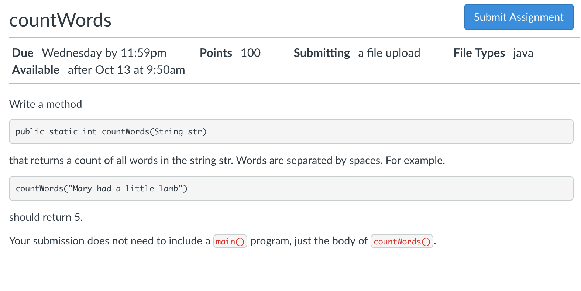Image resolution: width=581 pixels, height=291 pixels.
Task: Click the Available after Oct 13 text
Action: tap(126, 69)
